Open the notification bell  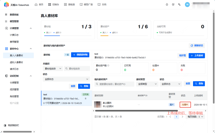[x=167, y=4]
